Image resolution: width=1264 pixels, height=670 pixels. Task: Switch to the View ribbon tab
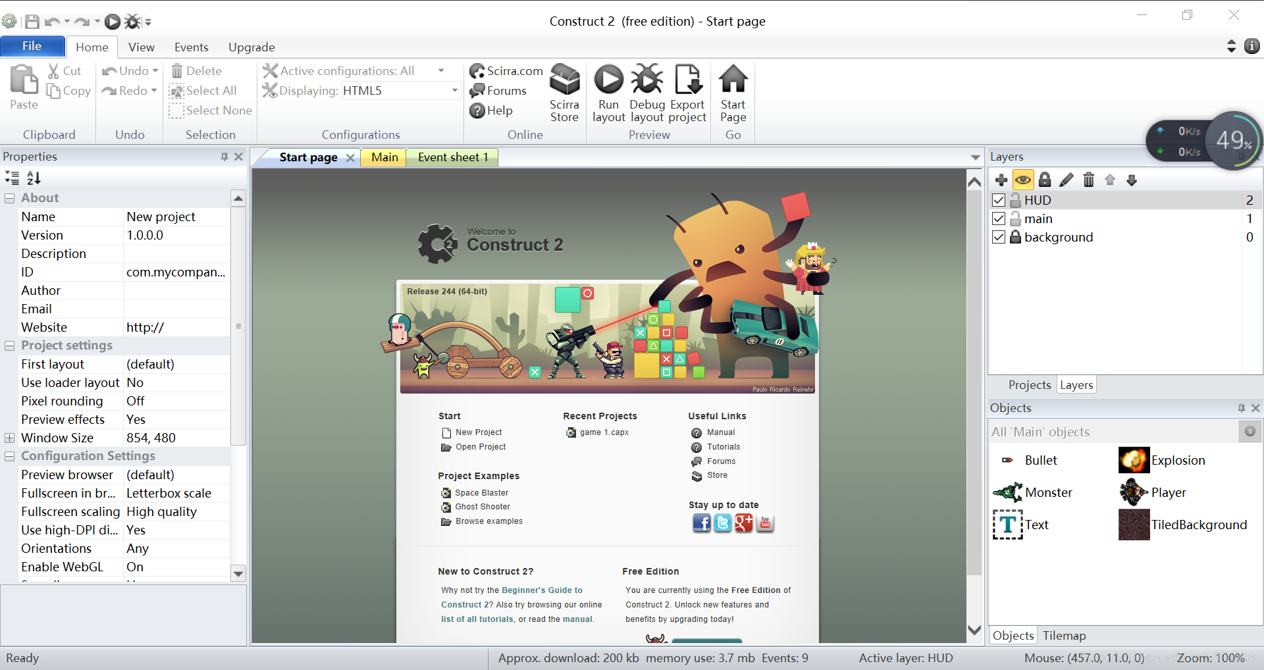142,47
